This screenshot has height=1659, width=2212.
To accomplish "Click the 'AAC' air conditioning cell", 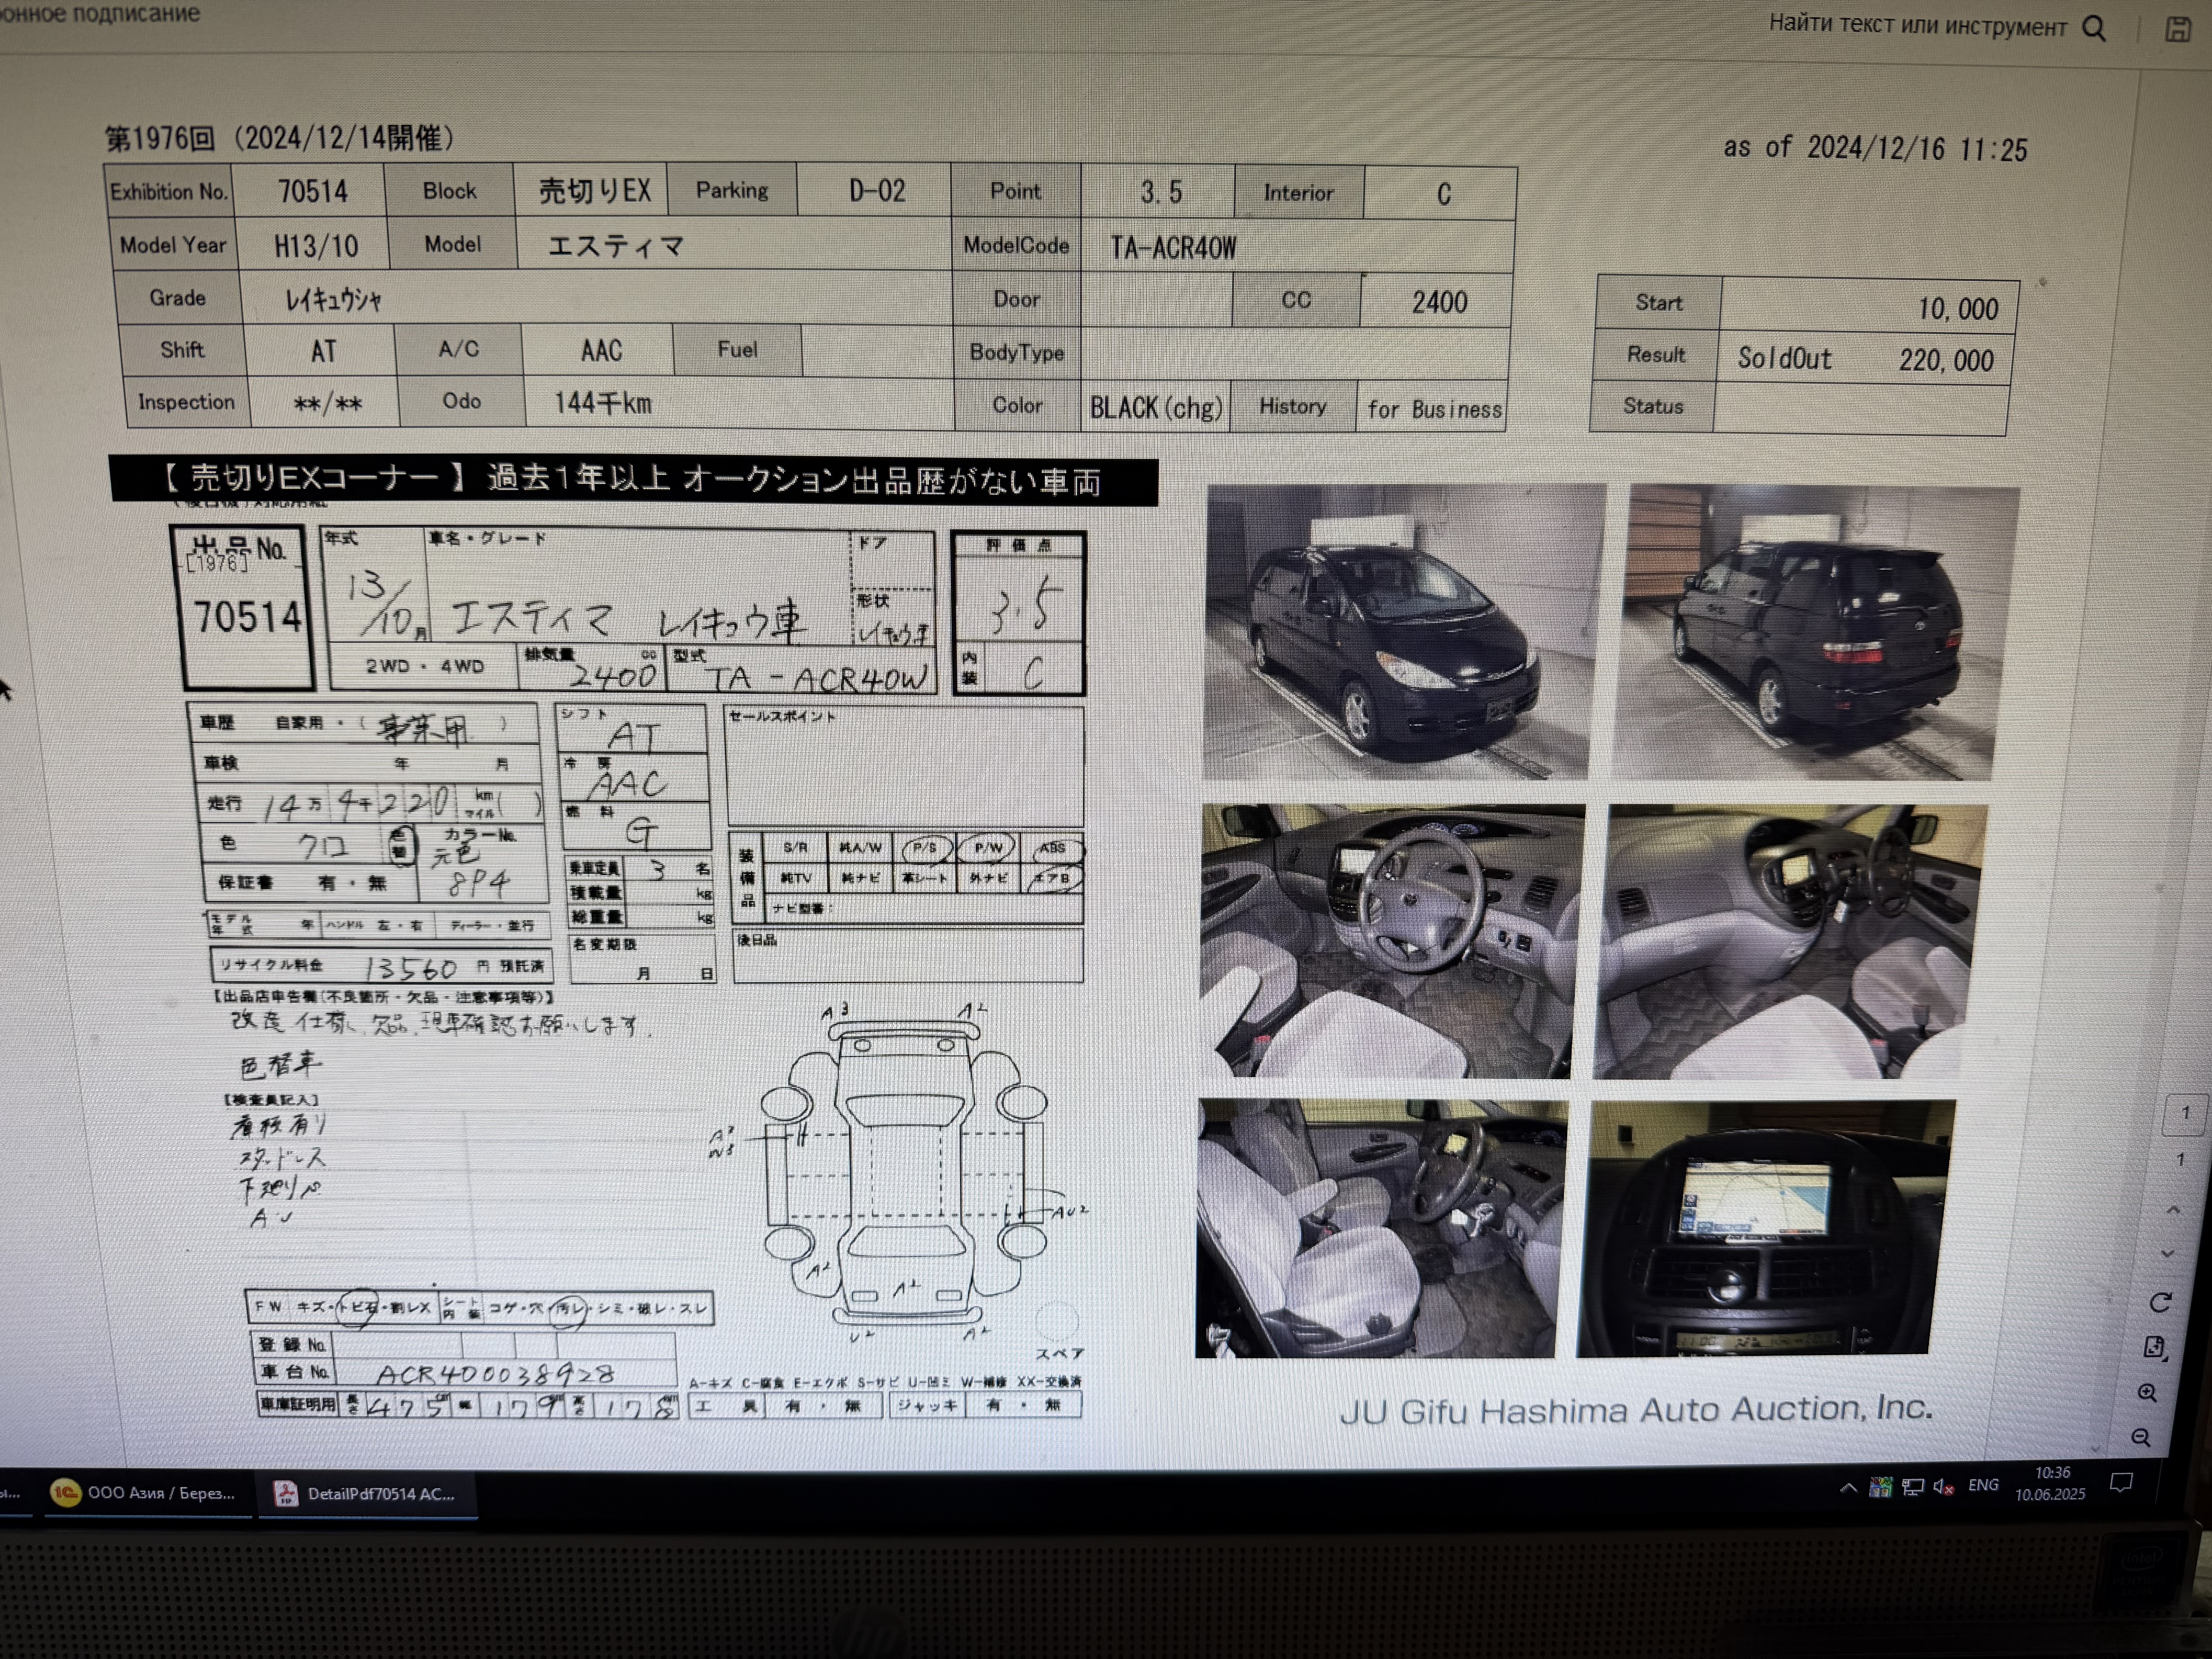I will tap(600, 350).
